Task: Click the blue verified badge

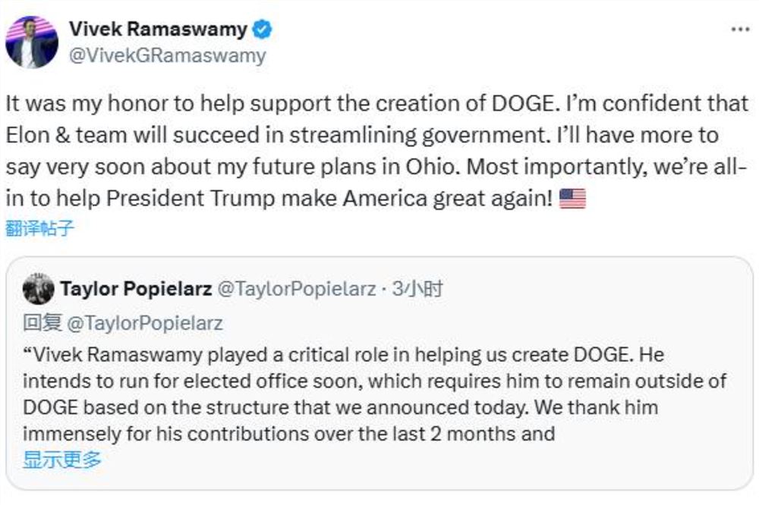Action: coord(263,30)
